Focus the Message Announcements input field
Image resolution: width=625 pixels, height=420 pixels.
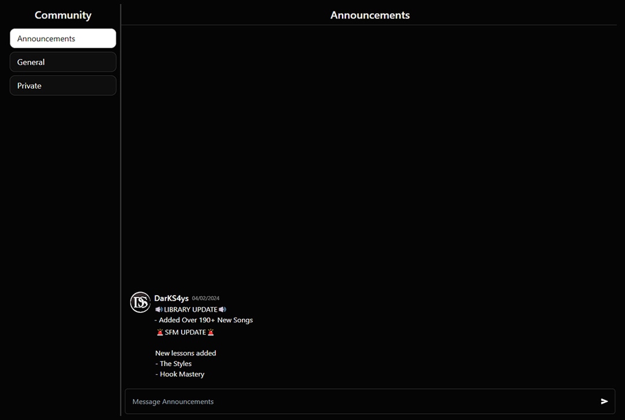(x=359, y=401)
